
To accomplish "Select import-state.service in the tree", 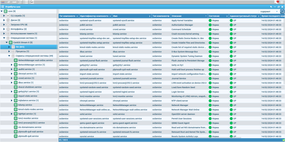I will (x=28, y=96).
